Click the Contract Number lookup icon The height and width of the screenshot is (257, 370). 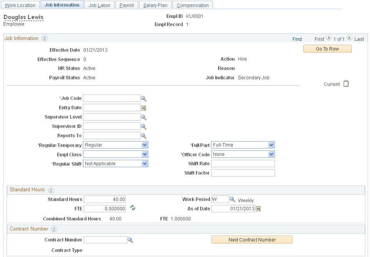[130, 240]
